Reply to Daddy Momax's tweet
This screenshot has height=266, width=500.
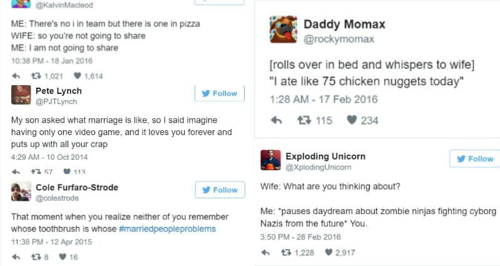pyautogui.click(x=277, y=120)
